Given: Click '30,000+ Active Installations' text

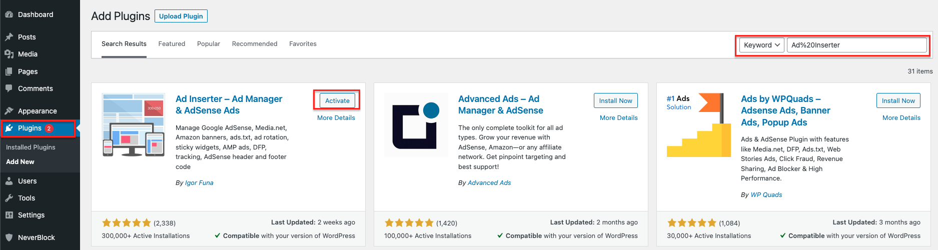Looking at the screenshot, I should [709, 236].
